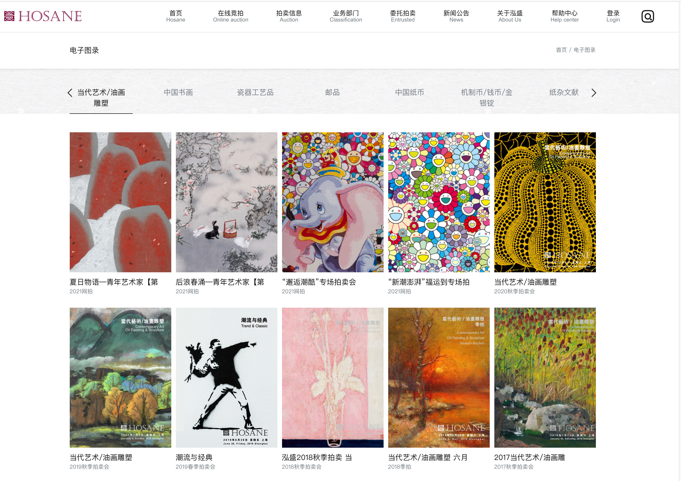The height and width of the screenshot is (481, 681).
Task: Open the Banksy flower thrower catalog cover
Action: click(226, 377)
